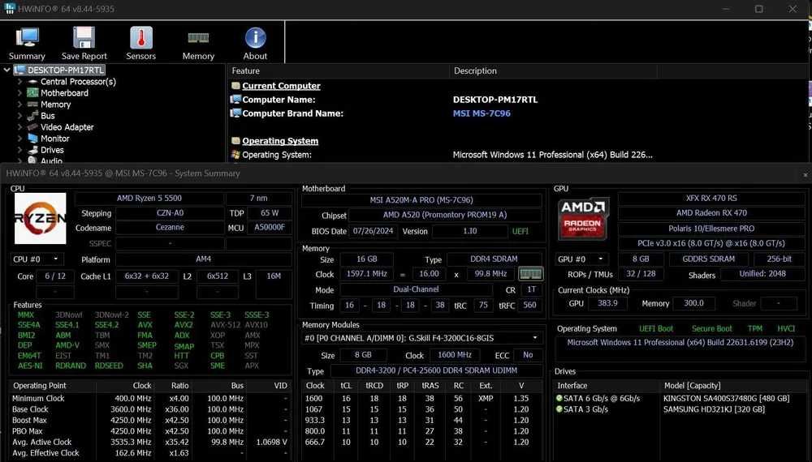
Task: Click the AVX2 feature label
Action: [x=184, y=325]
